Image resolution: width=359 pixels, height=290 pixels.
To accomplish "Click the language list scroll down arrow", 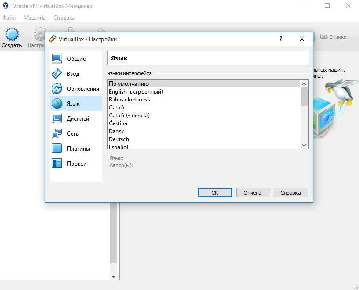I will coord(304,145).
